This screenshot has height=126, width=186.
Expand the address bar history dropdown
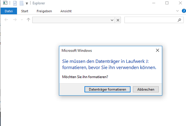(112, 20)
